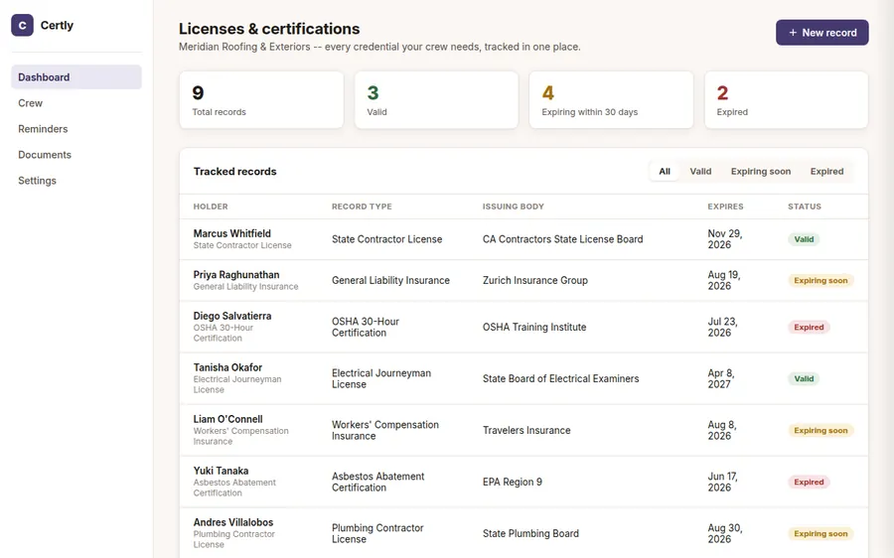Click Expired badge in Yuki Tanaka row
The height and width of the screenshot is (558, 894).
pos(809,483)
